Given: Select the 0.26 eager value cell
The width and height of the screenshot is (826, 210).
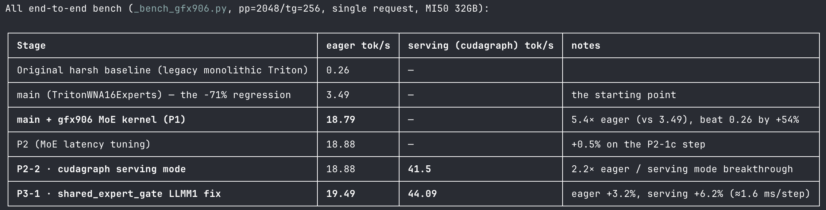Looking at the screenshot, I should 337,70.
